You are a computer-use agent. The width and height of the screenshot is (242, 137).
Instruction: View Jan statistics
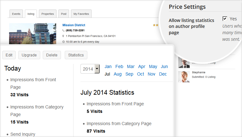[x=108, y=66]
